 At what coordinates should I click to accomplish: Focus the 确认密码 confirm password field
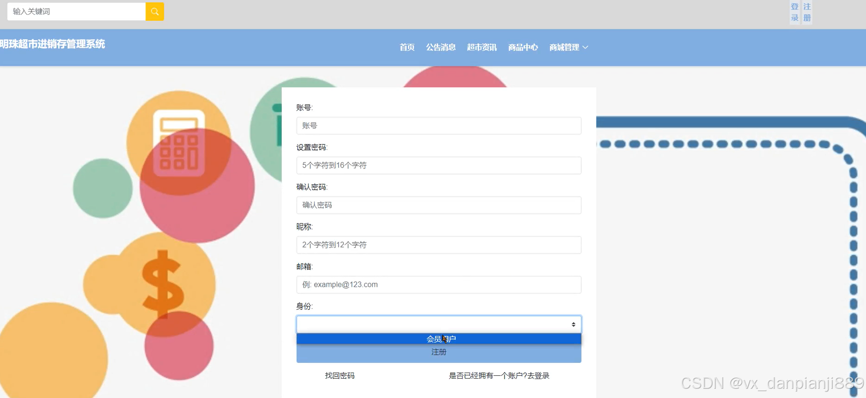[439, 205]
